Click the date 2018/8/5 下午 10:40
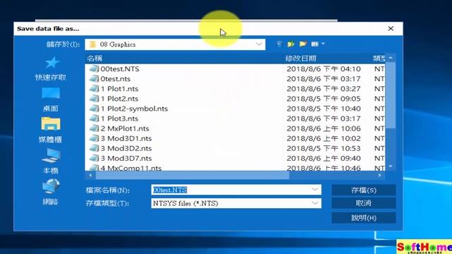 coord(323,109)
